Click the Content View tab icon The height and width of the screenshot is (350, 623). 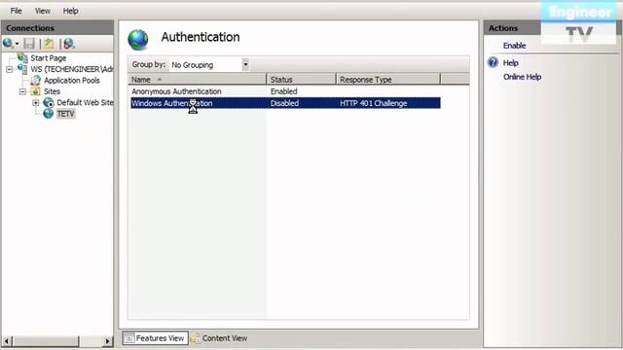(x=196, y=338)
